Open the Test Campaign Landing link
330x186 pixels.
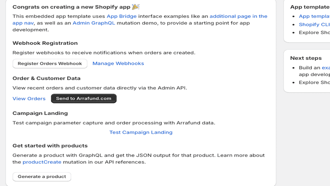pos(141,132)
